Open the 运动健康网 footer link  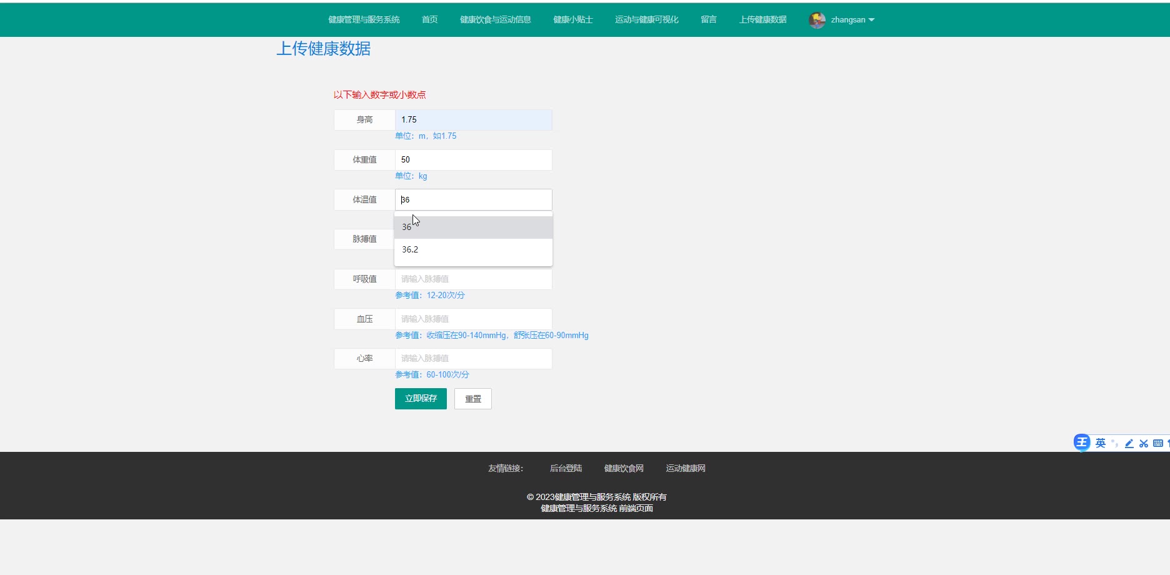[686, 468]
